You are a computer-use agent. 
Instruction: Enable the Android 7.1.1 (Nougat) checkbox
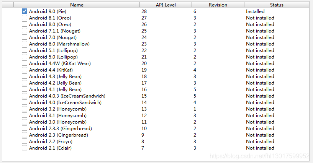[x=25, y=31]
